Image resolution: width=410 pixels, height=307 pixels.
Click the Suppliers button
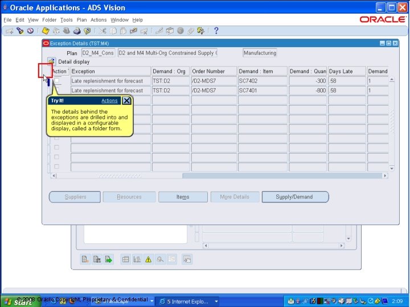75,197
